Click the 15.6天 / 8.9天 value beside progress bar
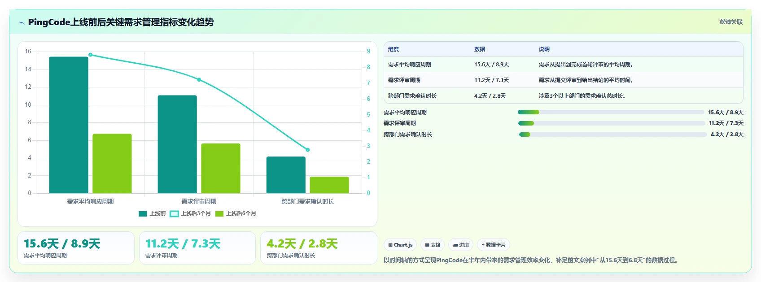 tap(726, 113)
